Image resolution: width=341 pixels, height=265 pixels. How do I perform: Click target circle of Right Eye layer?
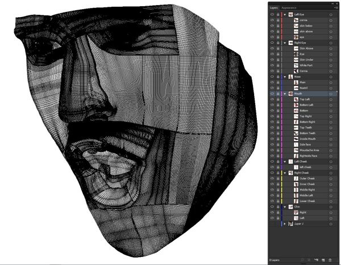tap(331, 43)
